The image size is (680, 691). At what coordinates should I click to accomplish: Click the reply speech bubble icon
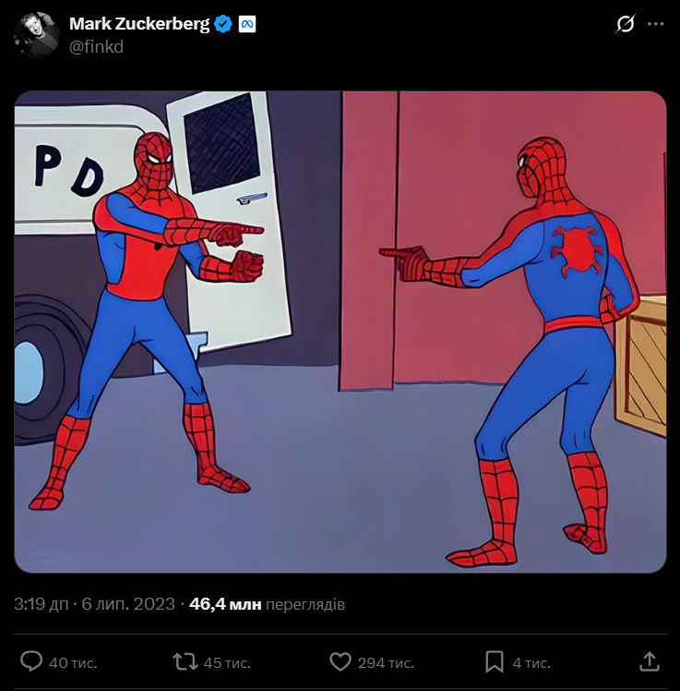coord(31,661)
